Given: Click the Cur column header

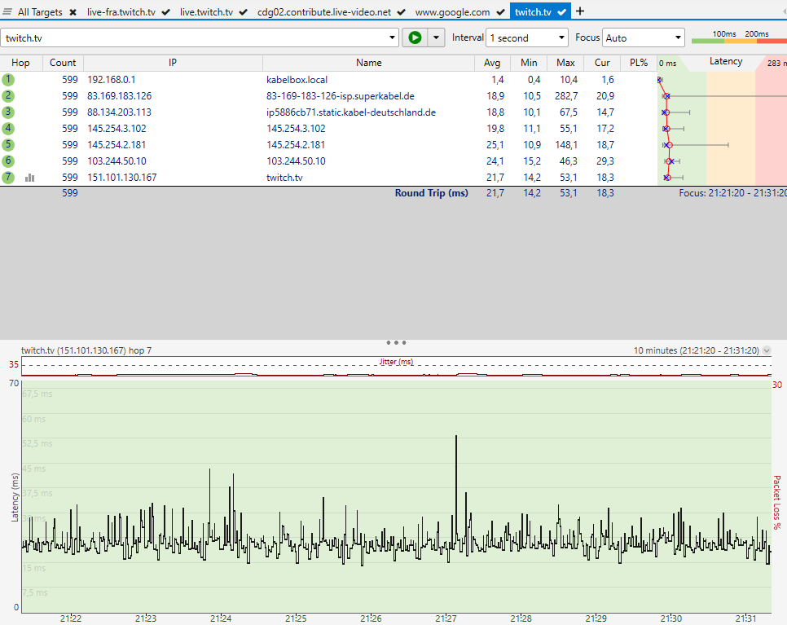Looking at the screenshot, I should (x=602, y=63).
